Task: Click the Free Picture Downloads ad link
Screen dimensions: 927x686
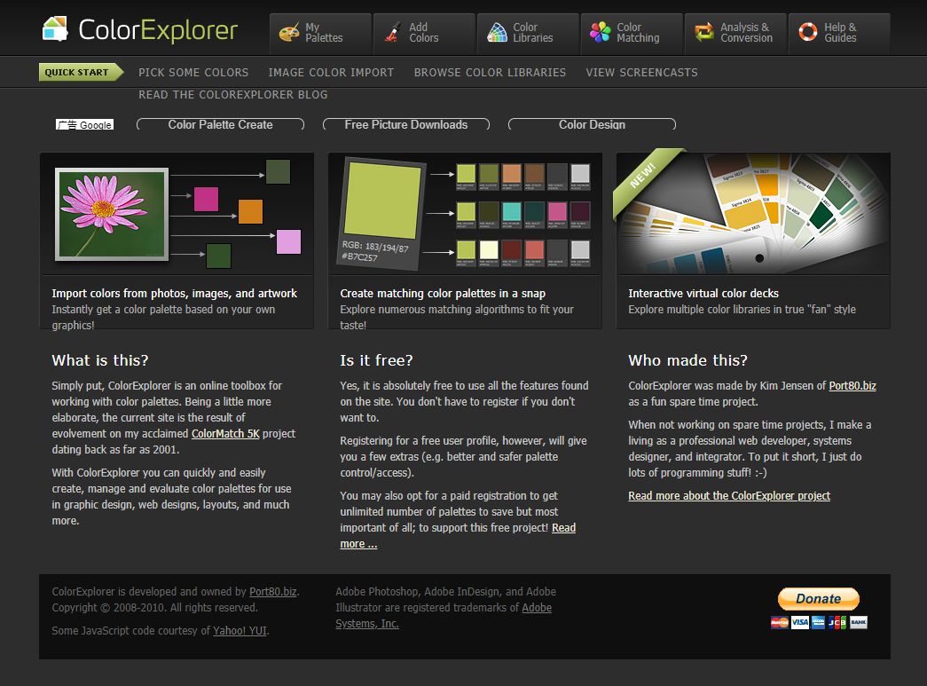Action: coord(406,124)
